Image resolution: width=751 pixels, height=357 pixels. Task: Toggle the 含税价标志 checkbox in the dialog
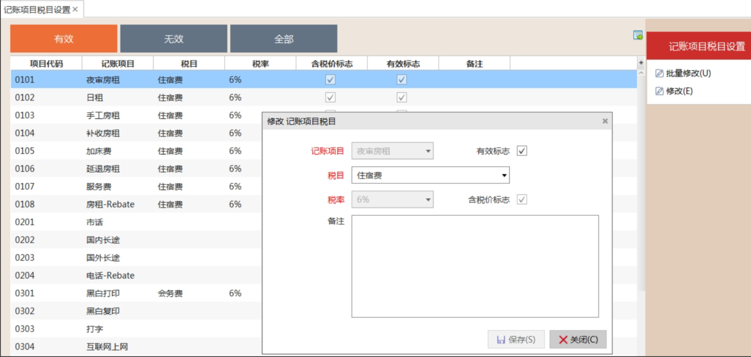pyautogui.click(x=522, y=199)
